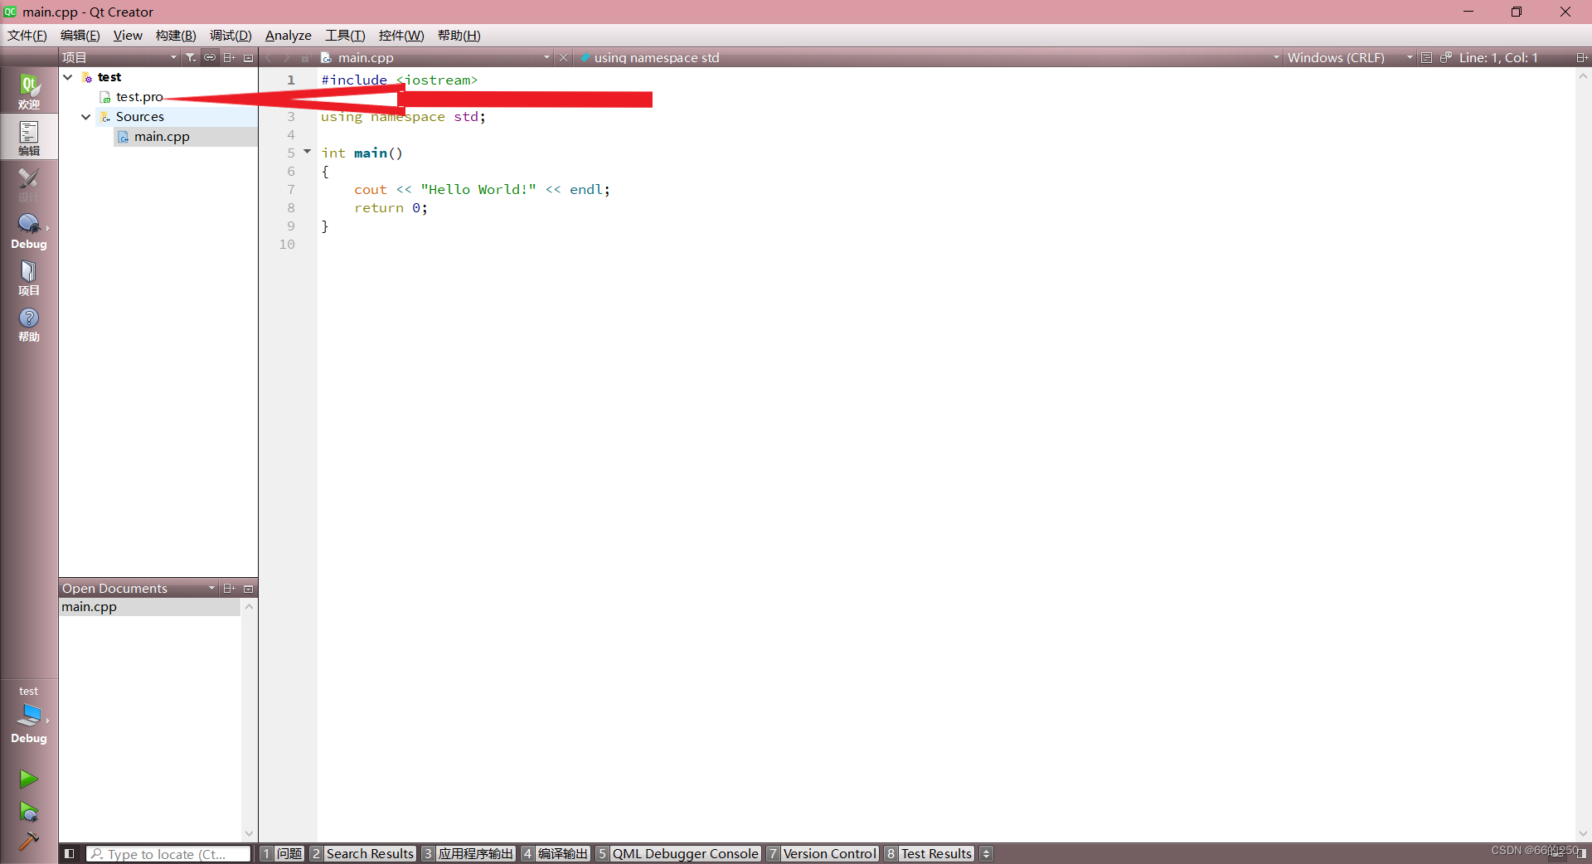
Task: Toggle the left sidebar visibility icon
Action: 70,853
